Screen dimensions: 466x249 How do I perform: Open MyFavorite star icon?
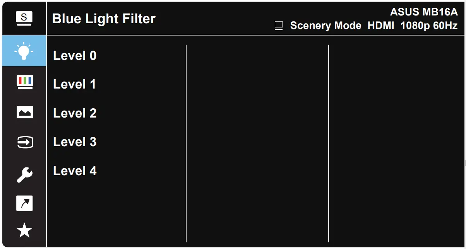25,230
